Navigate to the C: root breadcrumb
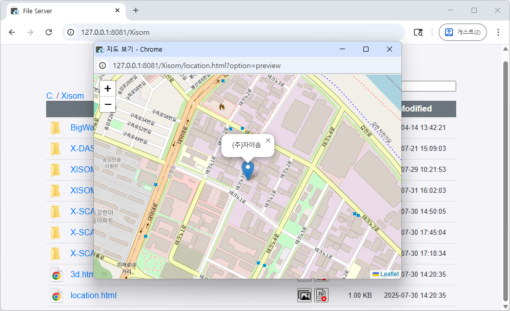510x311 pixels. click(50, 96)
